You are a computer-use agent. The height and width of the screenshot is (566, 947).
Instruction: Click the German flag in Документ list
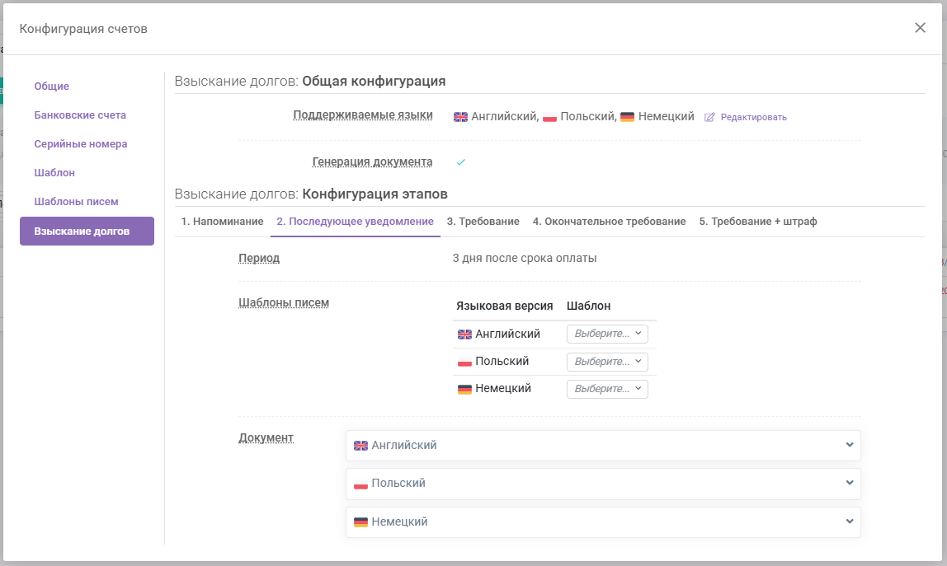tap(360, 522)
